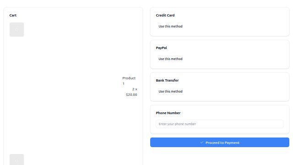This screenshot has width=293, height=165.
Task: Select the Credit Card heading
Action: click(165, 15)
